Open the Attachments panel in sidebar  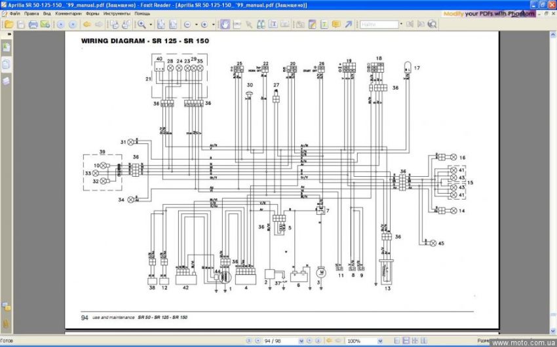7,323
